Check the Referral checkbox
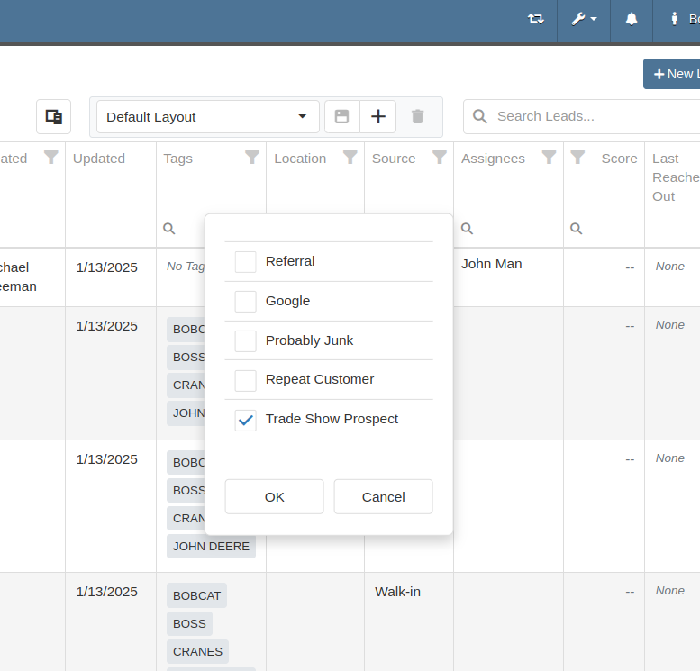700x671 pixels. coord(246,261)
